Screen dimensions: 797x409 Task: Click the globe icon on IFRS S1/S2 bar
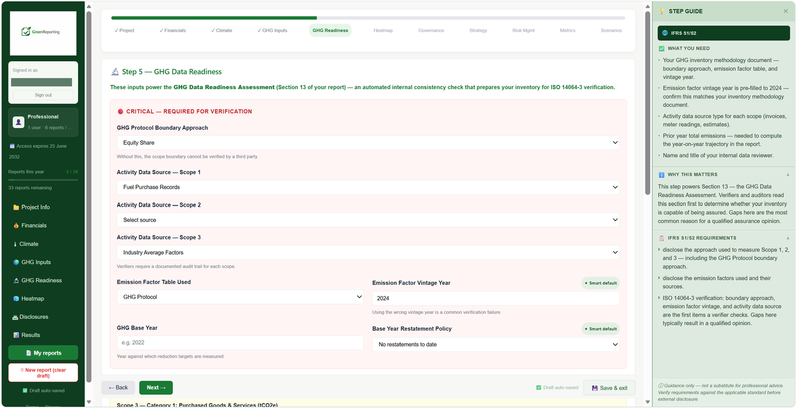pos(665,32)
